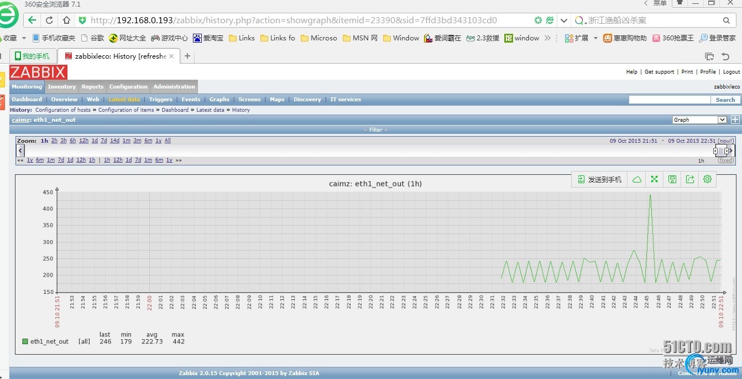Select the Triggers submenu item

coord(160,100)
